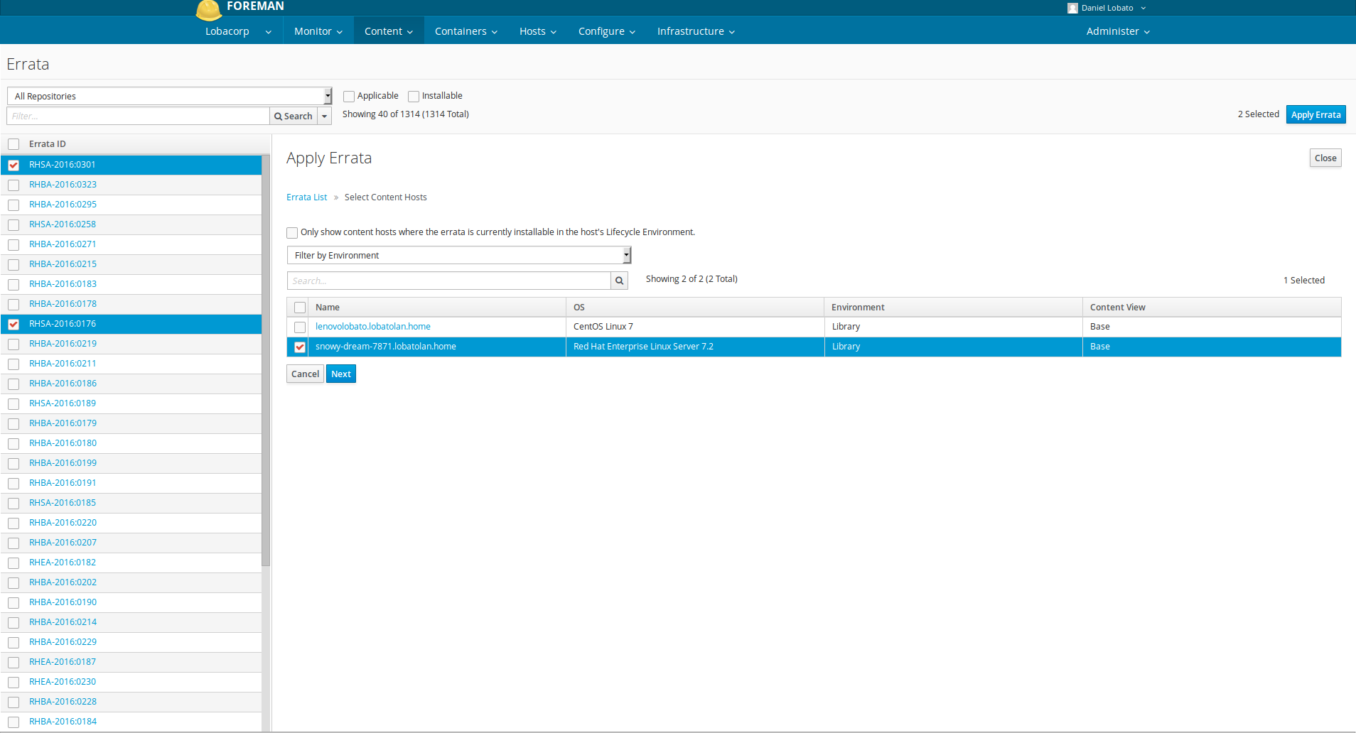Uncheck errata RHSA-2016:0301
Viewport: 1356px width, 733px height.
point(14,165)
